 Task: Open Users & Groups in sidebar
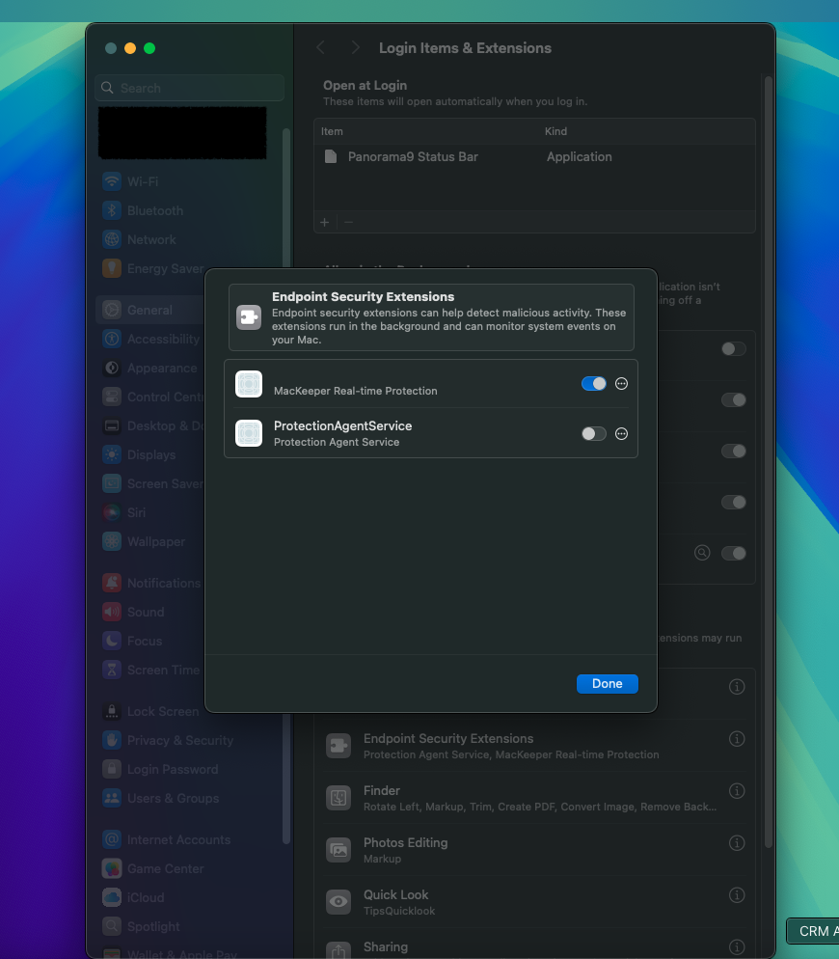click(x=190, y=799)
